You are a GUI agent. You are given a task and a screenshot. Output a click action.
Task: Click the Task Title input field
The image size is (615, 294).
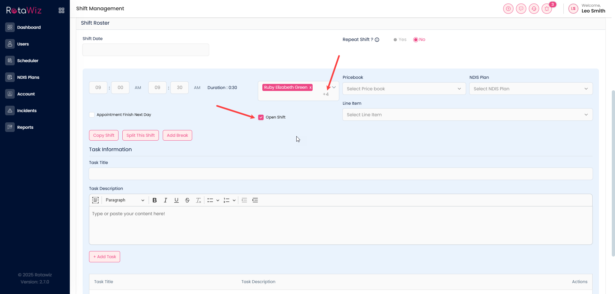(x=340, y=174)
